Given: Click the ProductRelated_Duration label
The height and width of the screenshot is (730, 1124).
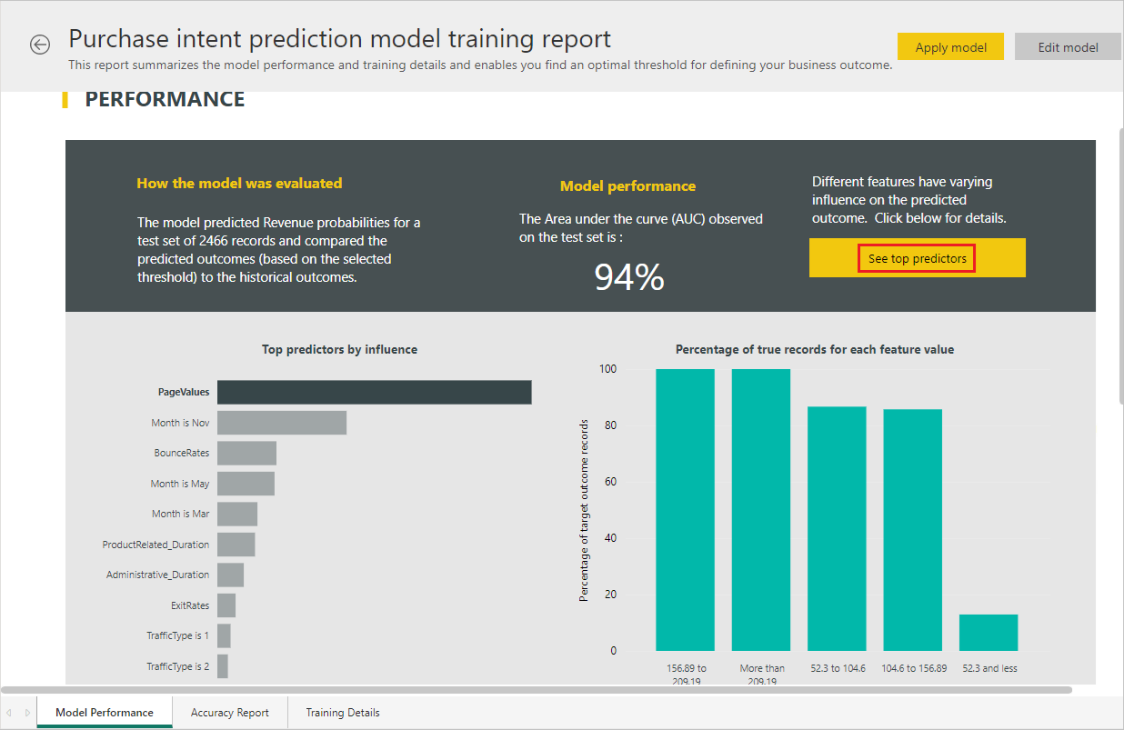Looking at the screenshot, I should pos(156,545).
